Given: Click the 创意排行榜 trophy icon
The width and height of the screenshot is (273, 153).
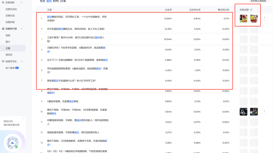Looking at the screenshot, I should click(x=3, y=29).
